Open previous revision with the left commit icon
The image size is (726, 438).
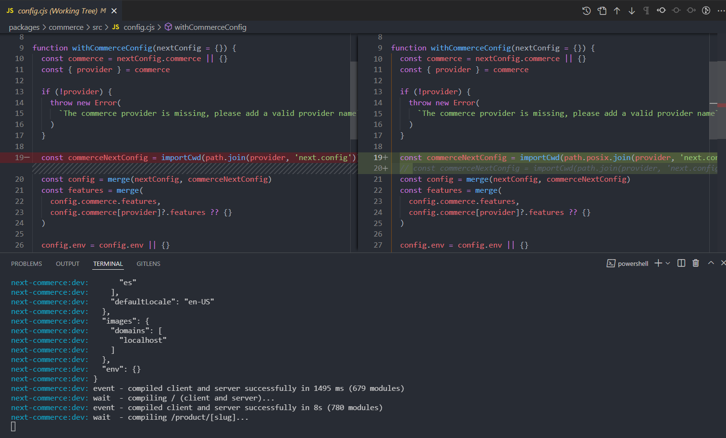tap(661, 10)
